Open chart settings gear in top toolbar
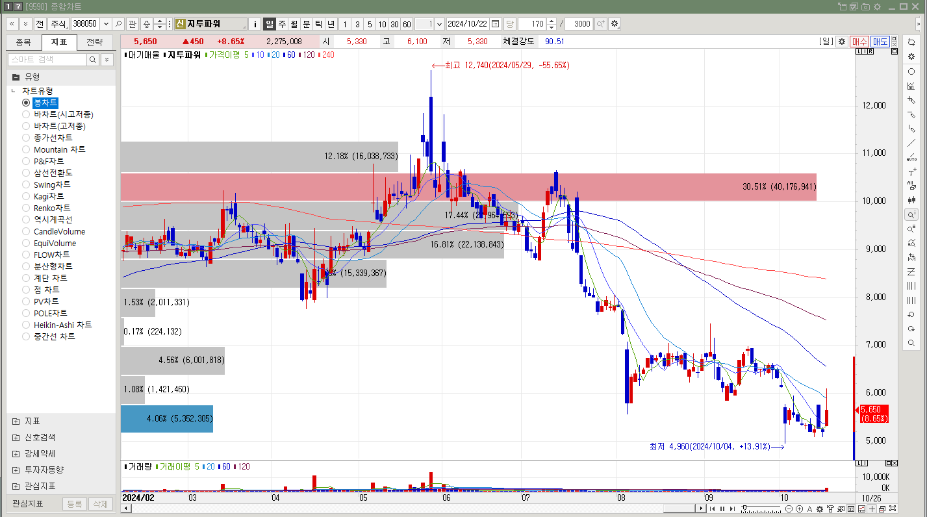The image size is (927, 517). (x=615, y=23)
